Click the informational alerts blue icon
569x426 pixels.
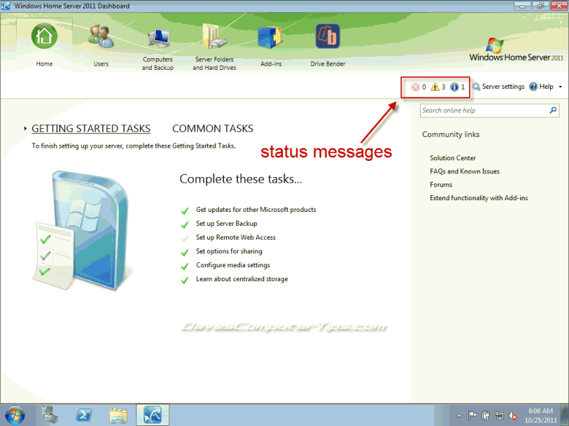(x=454, y=87)
